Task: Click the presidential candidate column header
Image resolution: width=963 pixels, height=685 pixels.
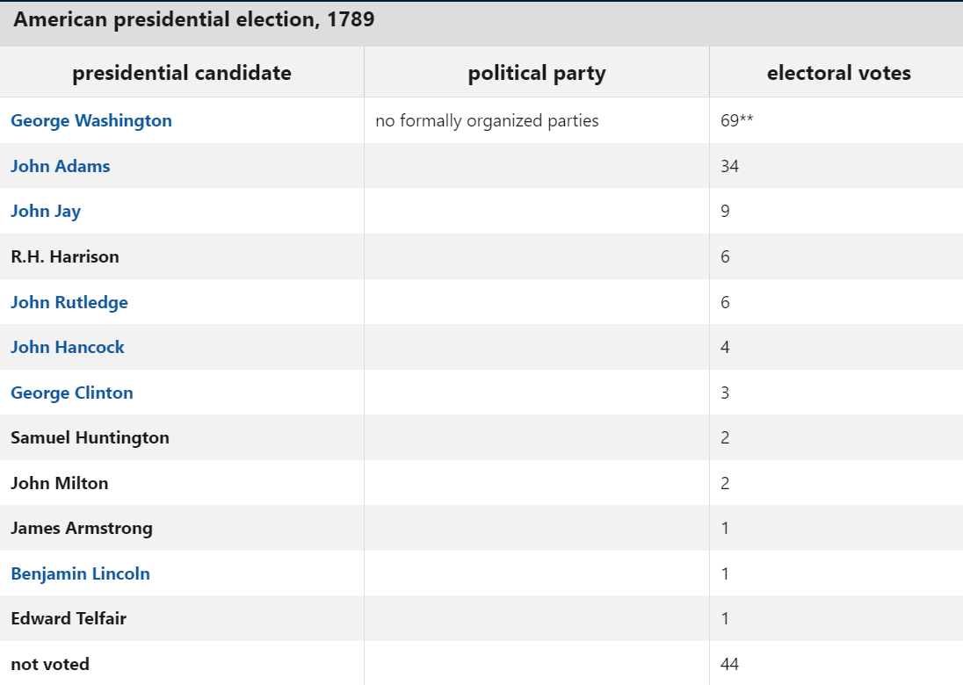Action: pos(182,73)
